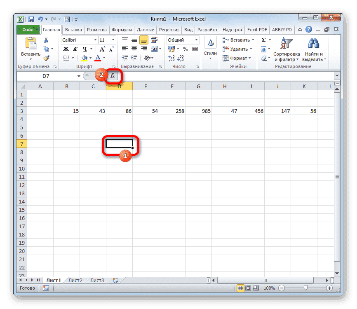The image size is (357, 309).
Task: Click the Insert Function (fx) icon
Action: point(113,76)
